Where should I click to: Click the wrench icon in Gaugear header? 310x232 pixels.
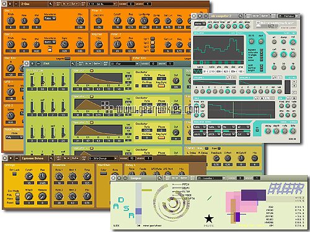click(x=160, y=178)
